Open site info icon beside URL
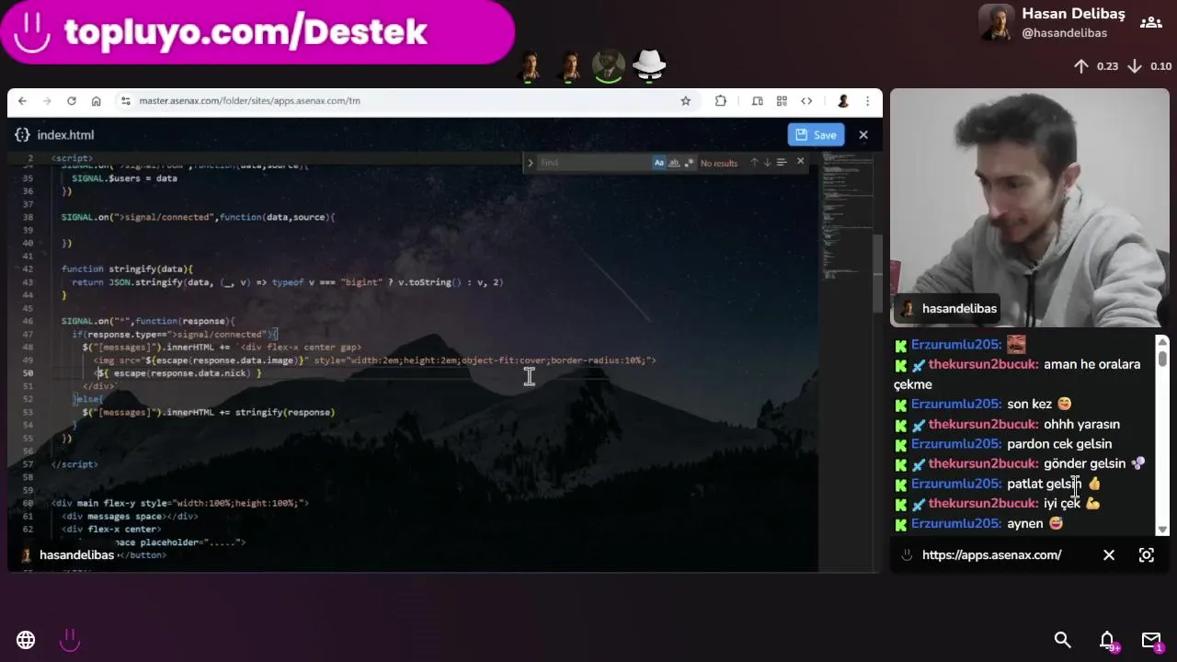Image resolution: width=1177 pixels, height=662 pixels. click(127, 101)
